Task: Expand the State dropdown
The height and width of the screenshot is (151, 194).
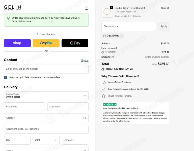Action: (x=46, y=140)
